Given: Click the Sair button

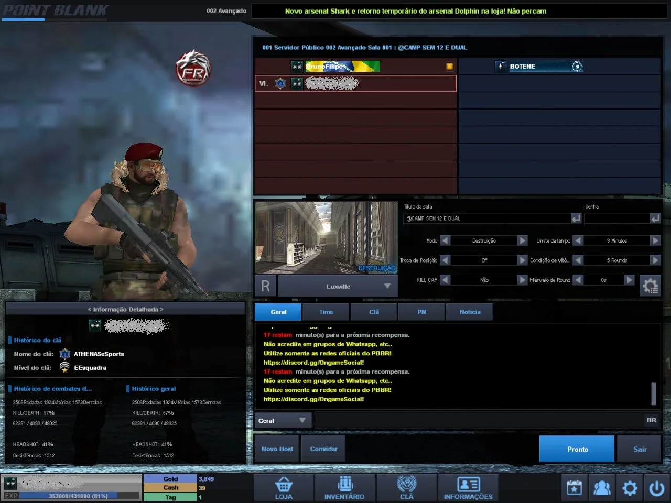Looking at the screenshot, I should 640,449.
